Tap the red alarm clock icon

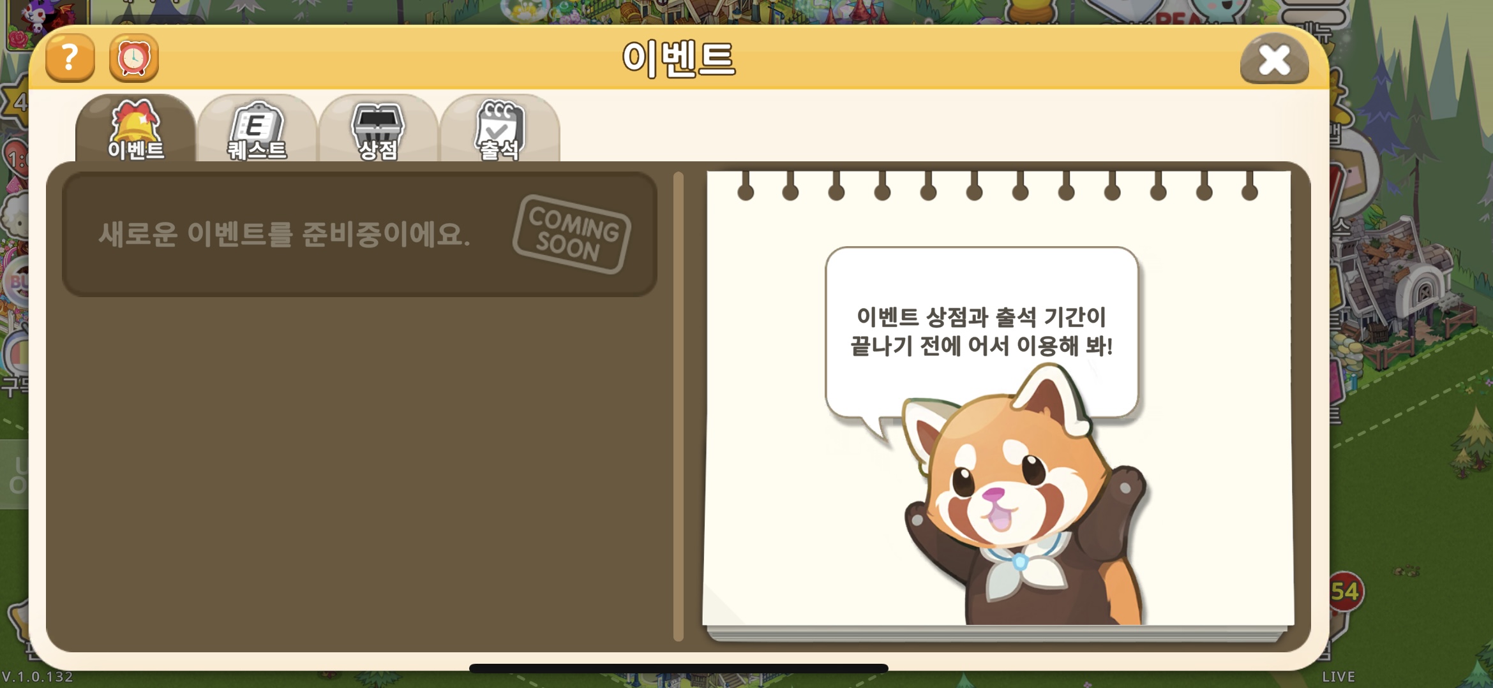click(x=133, y=59)
